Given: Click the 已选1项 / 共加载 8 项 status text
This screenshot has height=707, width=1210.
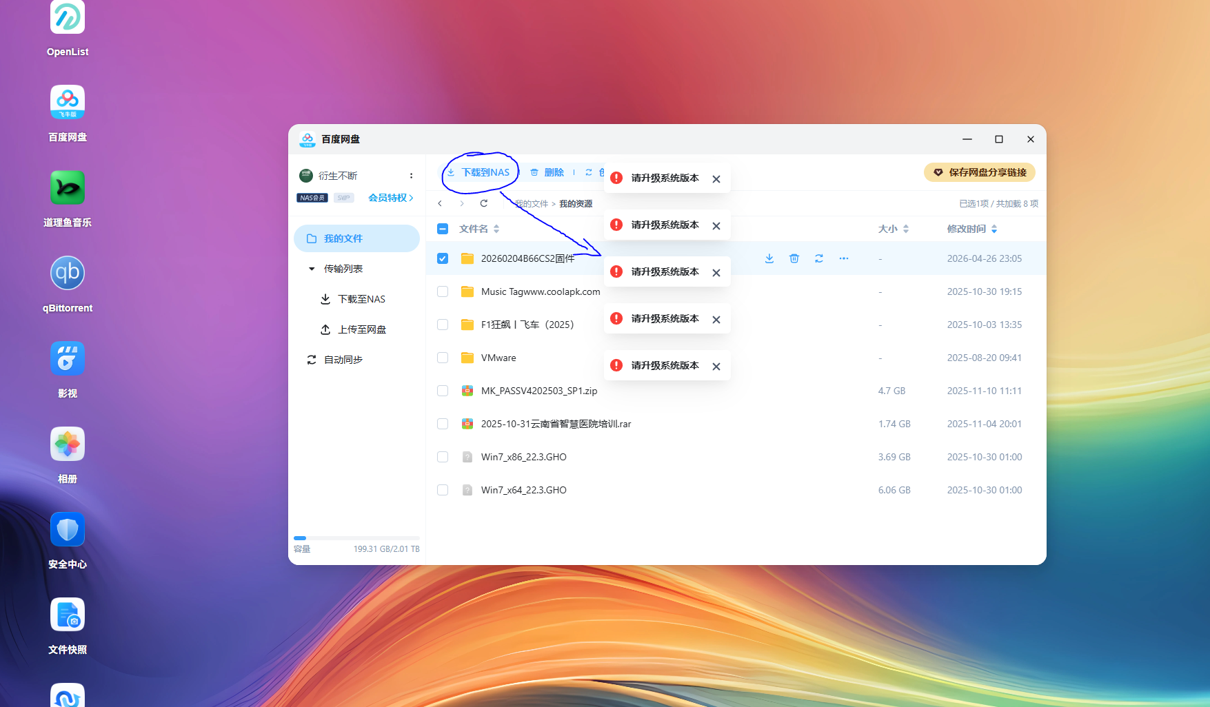Looking at the screenshot, I should click(998, 203).
